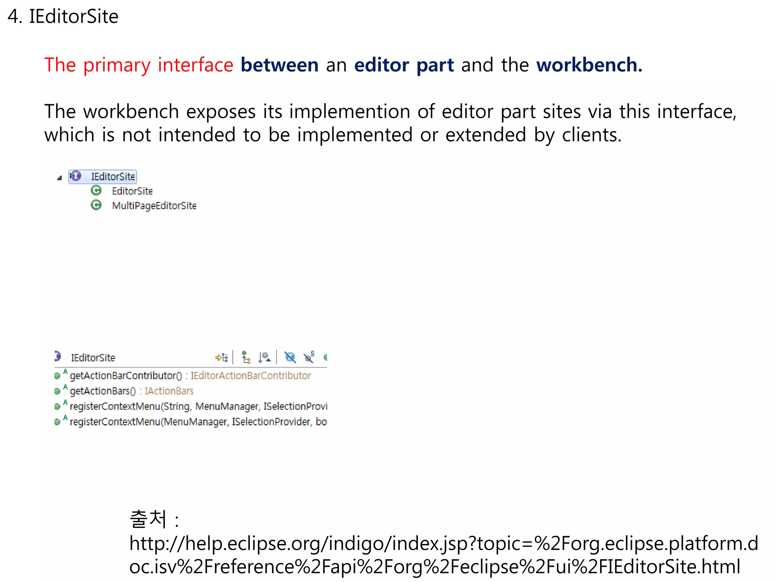This screenshot has width=776, height=582.
Task: Click the Lock View and Show Members icon
Action: click(x=222, y=357)
